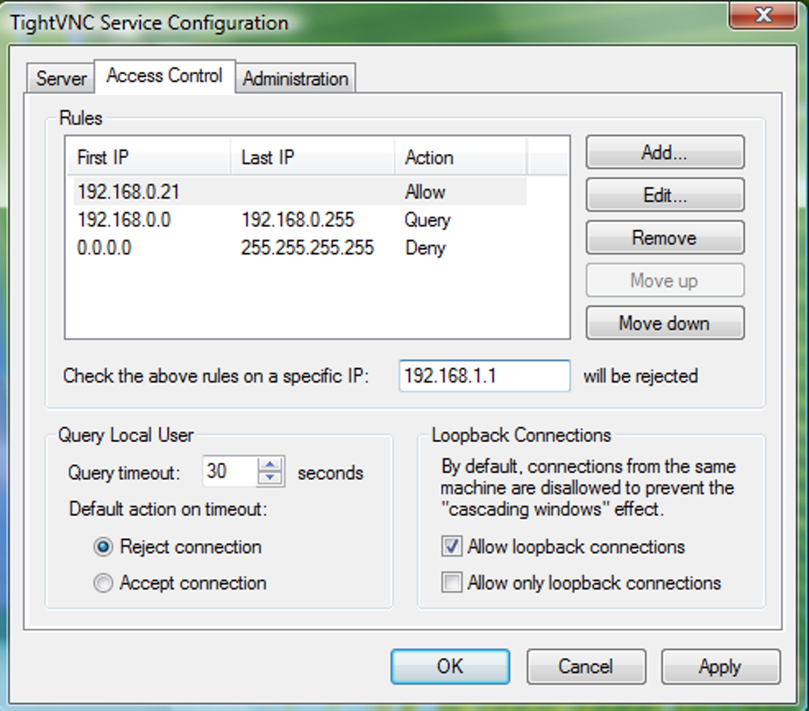
Task: Select the 192.168.0.0 Query rule
Action: [x=238, y=220]
